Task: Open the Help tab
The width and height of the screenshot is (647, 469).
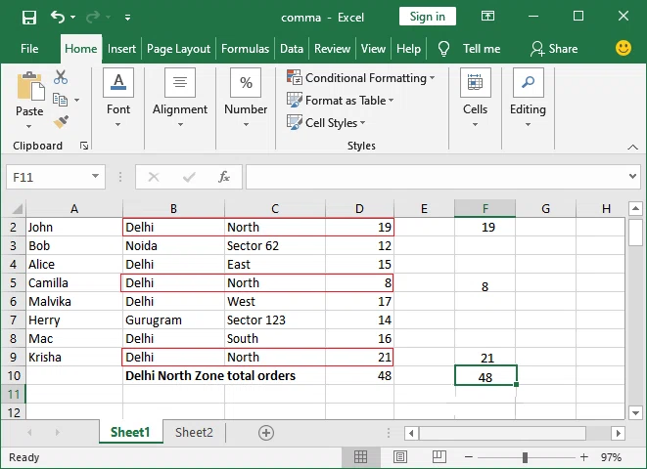Action: [x=408, y=49]
